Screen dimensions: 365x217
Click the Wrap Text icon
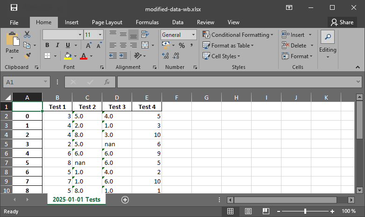[x=145, y=34]
